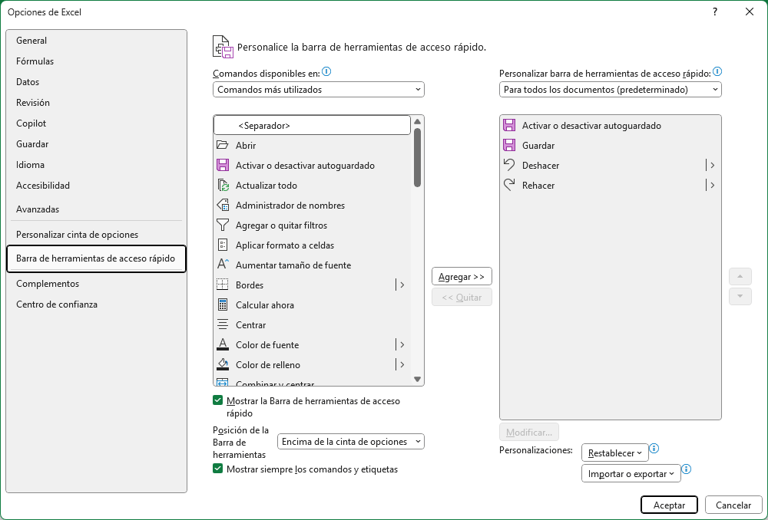Click the Aceptar button
The image size is (768, 520).
click(x=669, y=505)
